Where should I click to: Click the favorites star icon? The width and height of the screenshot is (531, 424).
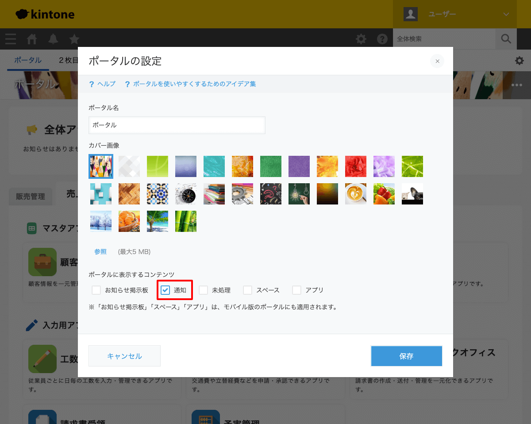tap(73, 39)
